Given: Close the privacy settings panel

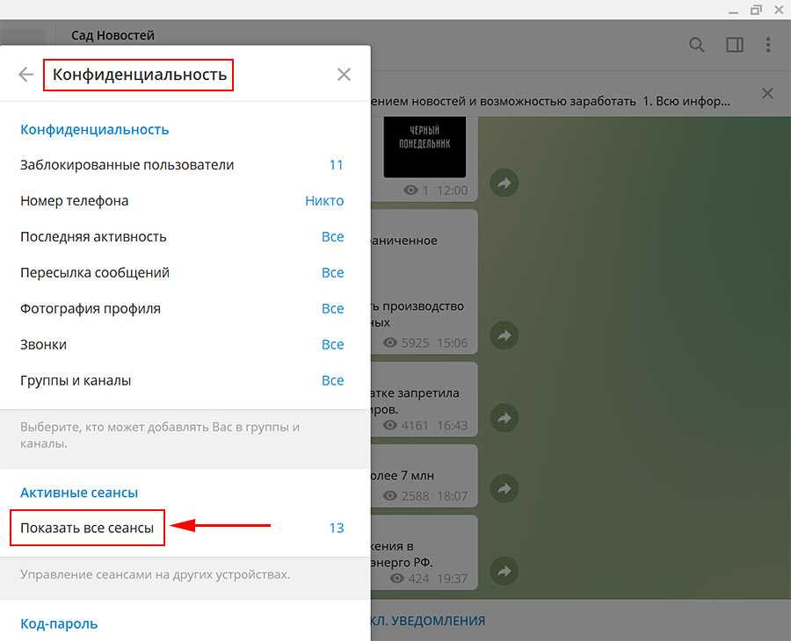Looking at the screenshot, I should click(344, 75).
